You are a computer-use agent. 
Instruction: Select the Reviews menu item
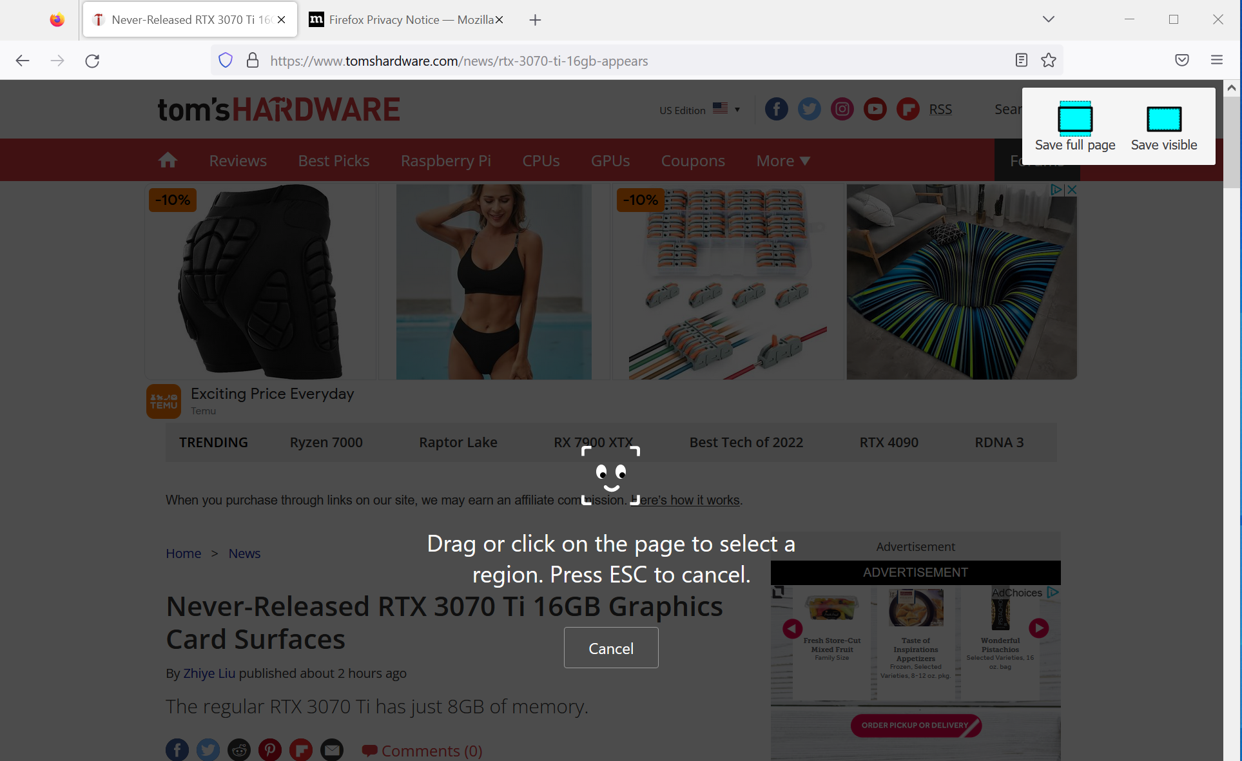(238, 160)
